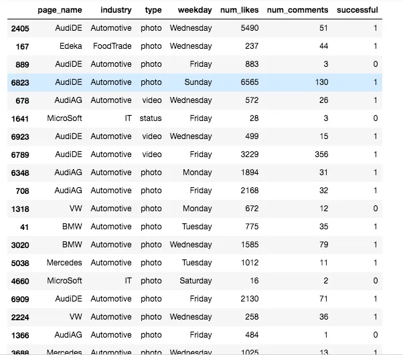Click Monday in row 6348

pyautogui.click(x=197, y=172)
